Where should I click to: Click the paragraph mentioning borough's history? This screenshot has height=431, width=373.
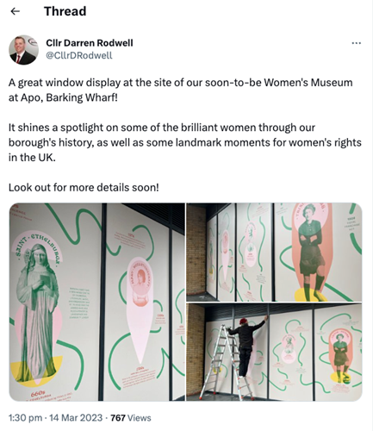pos(185,142)
